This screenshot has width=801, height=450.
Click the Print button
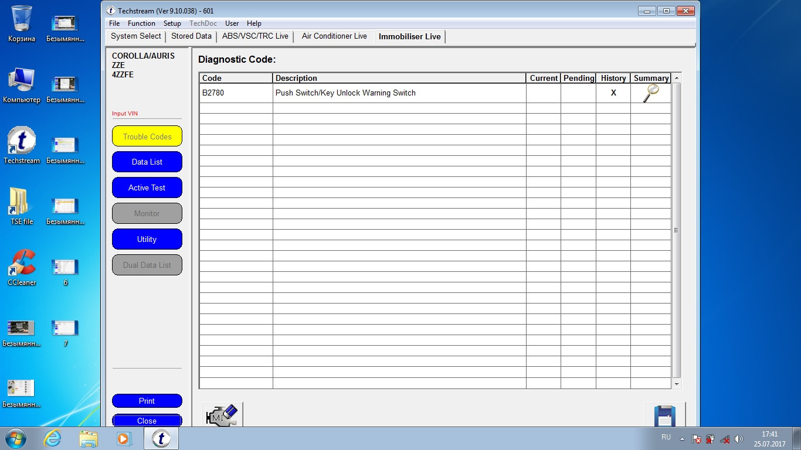pyautogui.click(x=147, y=401)
